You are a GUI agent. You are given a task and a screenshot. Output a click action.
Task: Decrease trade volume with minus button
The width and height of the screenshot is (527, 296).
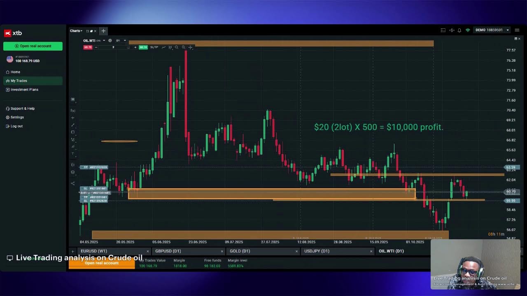pos(96,47)
